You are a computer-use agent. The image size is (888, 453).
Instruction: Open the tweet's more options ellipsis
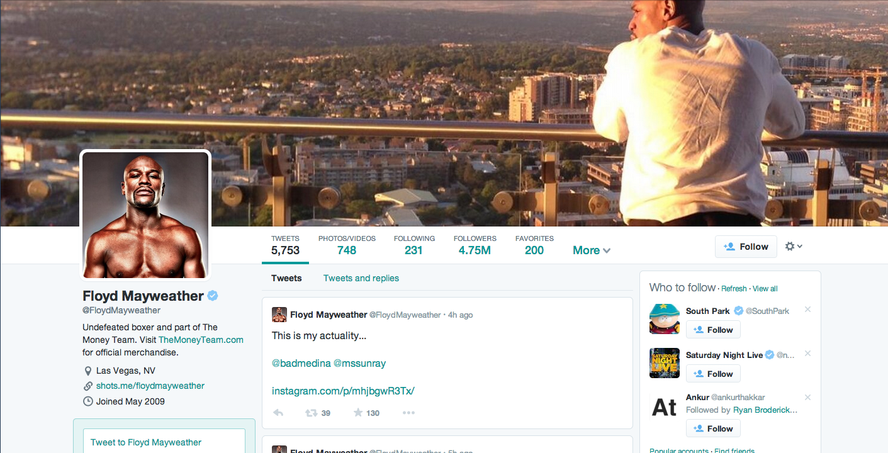pos(408,413)
